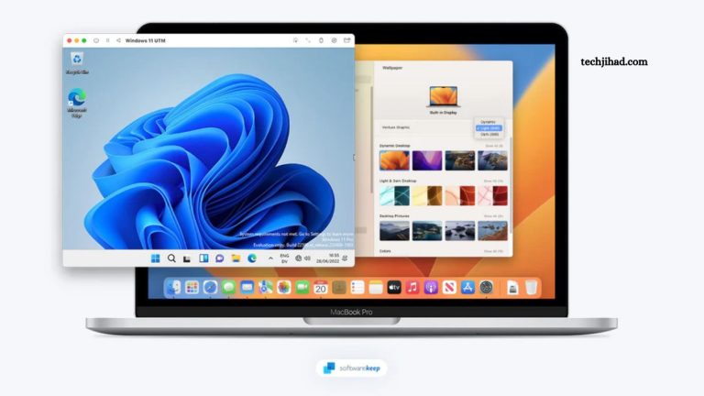Open Notes from the macOS Dock
The width and height of the screenshot is (704, 396).
point(376,287)
